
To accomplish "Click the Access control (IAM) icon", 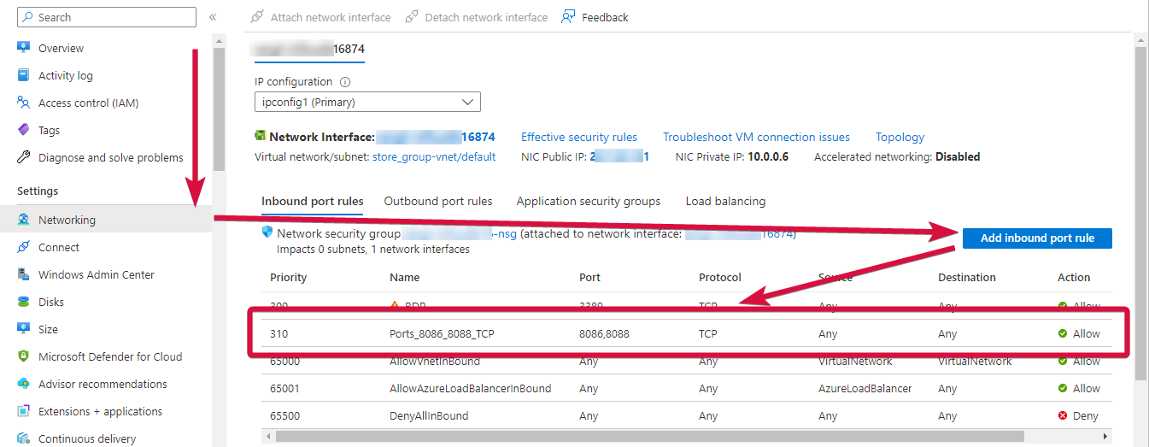I will 24,103.
